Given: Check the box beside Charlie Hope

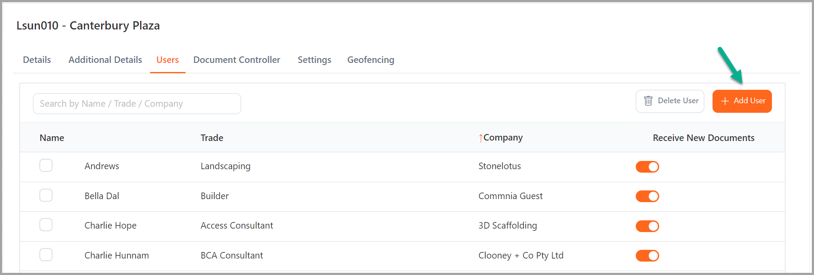Looking at the screenshot, I should tap(46, 225).
